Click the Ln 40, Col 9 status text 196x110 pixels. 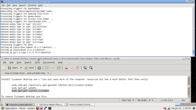[x=167, y=100]
